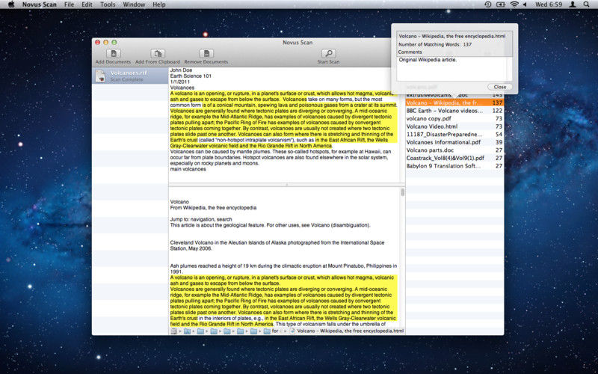Open the Edit menu

tap(87, 4)
